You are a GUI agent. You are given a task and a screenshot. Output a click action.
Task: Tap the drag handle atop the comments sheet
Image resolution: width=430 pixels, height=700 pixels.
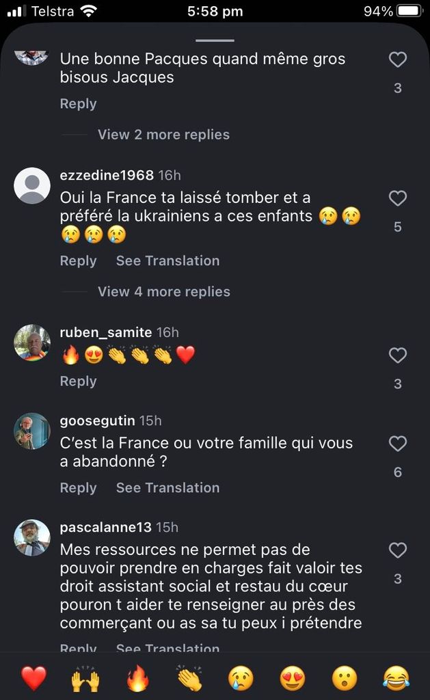(215, 40)
